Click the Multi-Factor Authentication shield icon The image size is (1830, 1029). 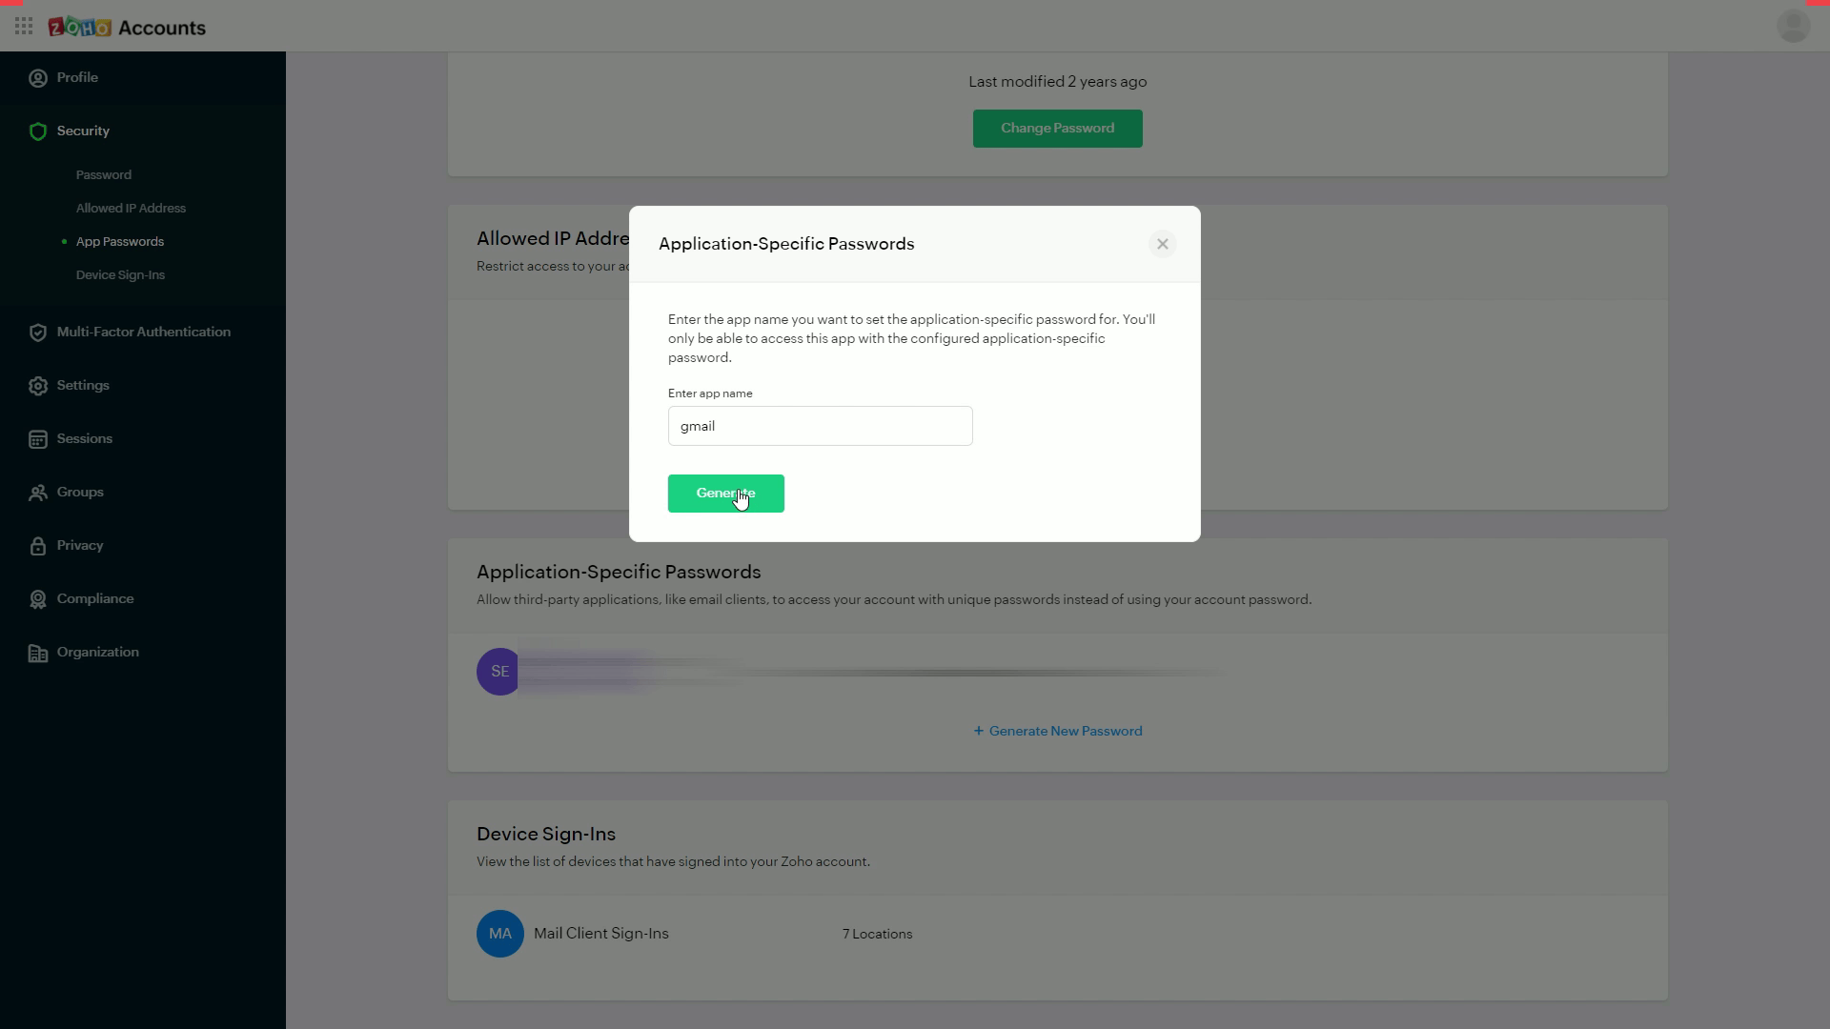38,333
